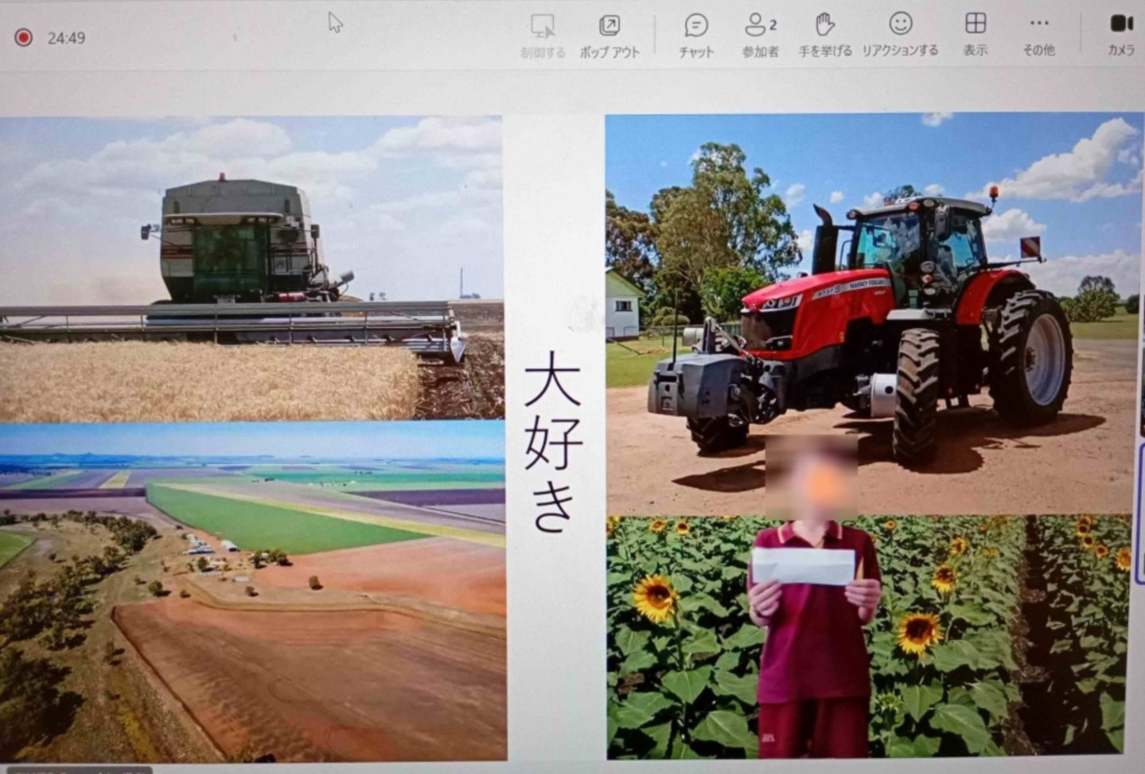Show the 参加者 participants list

(x=760, y=36)
